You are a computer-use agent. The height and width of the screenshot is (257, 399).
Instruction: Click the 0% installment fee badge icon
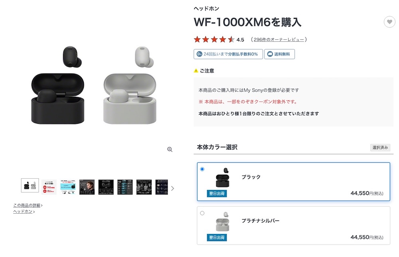tap(199, 54)
